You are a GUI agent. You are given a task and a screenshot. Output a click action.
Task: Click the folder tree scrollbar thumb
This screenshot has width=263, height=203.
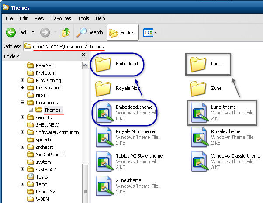click(x=85, y=183)
